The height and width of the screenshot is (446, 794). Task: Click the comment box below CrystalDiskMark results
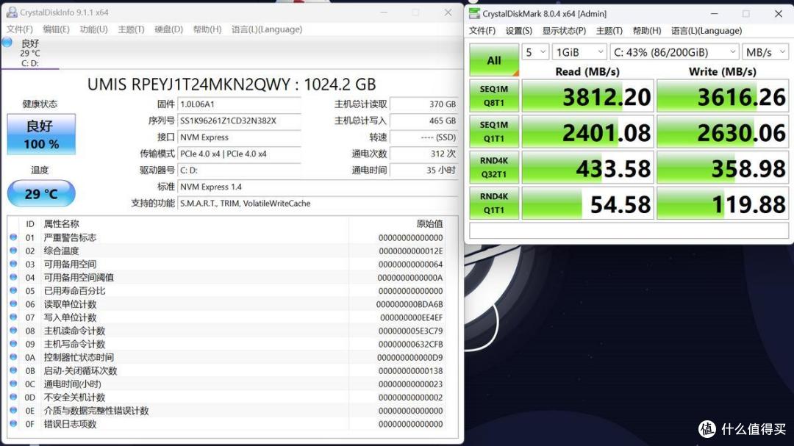(629, 230)
